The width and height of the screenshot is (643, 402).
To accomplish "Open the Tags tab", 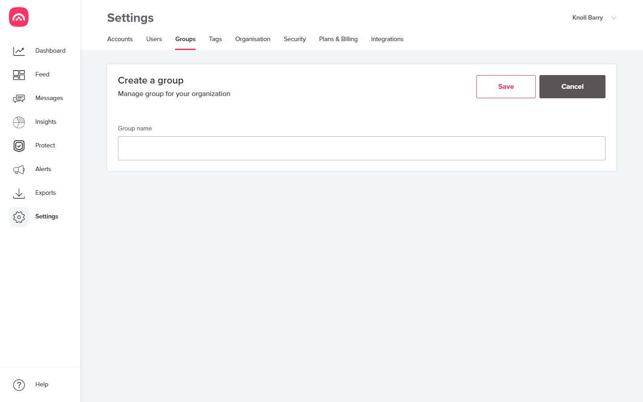I will [215, 39].
